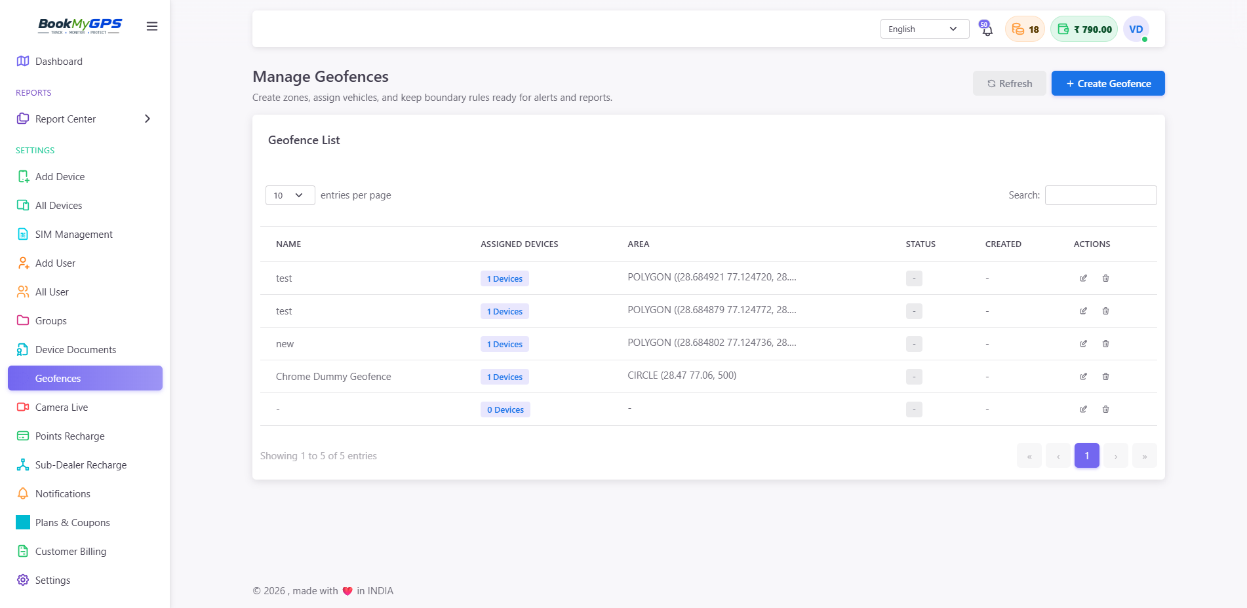Click the 'CIRCLE (28.47 77.06, 500)' area text
1247x608 pixels.
(x=682, y=375)
